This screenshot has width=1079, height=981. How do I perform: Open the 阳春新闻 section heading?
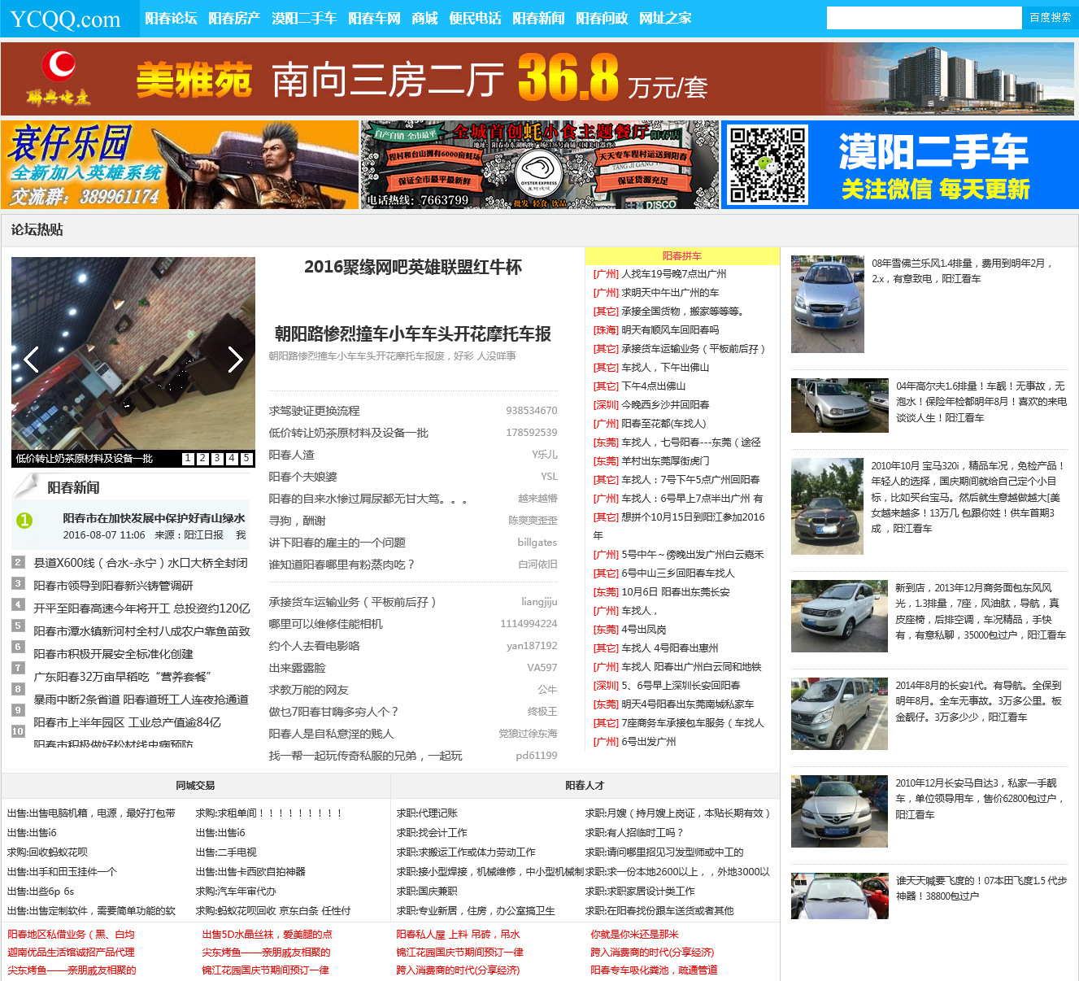73,488
